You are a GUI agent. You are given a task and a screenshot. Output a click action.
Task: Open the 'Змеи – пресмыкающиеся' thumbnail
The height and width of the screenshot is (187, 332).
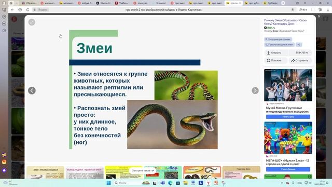pos(45,172)
